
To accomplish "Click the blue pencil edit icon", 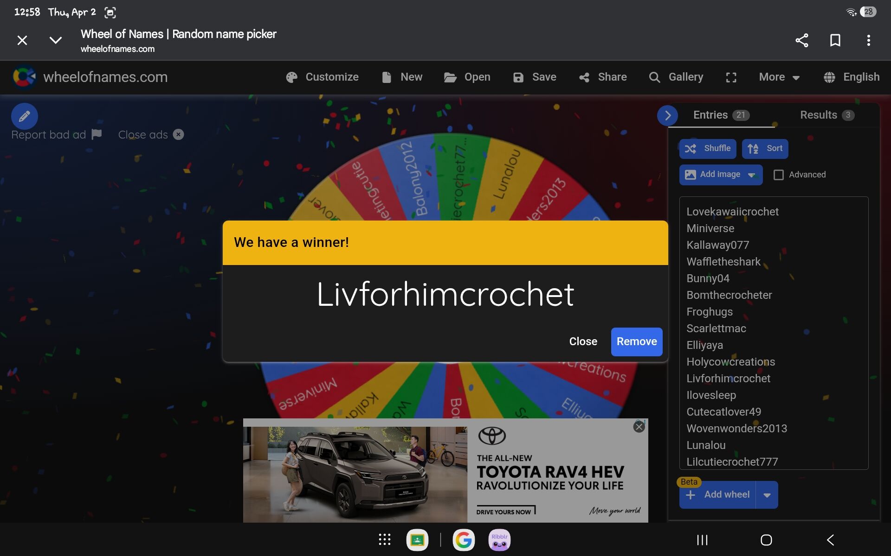I will coord(24,116).
